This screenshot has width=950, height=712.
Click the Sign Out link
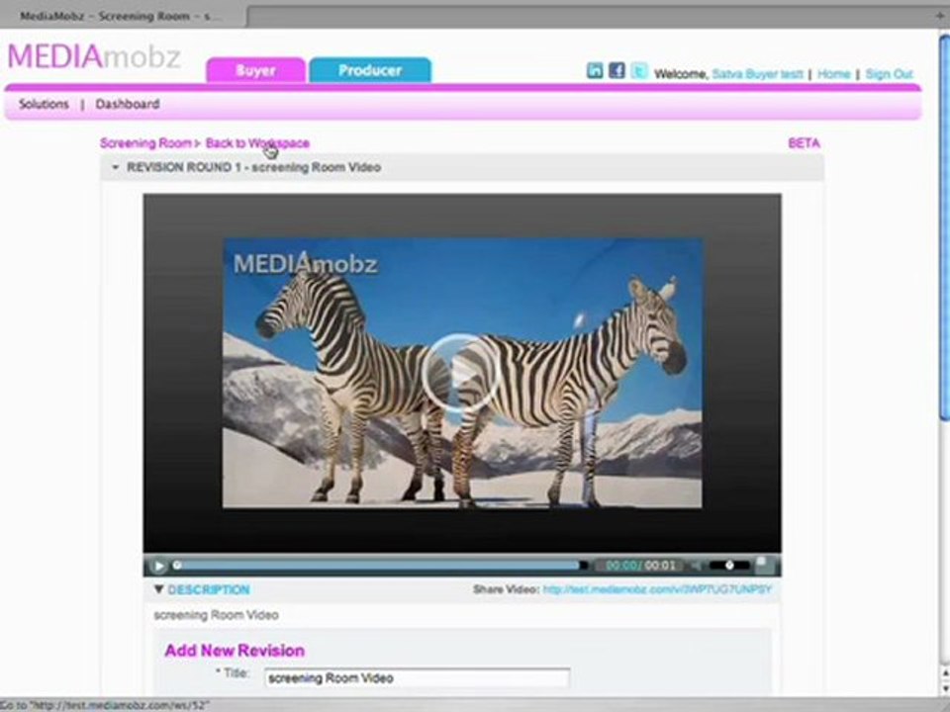point(889,74)
